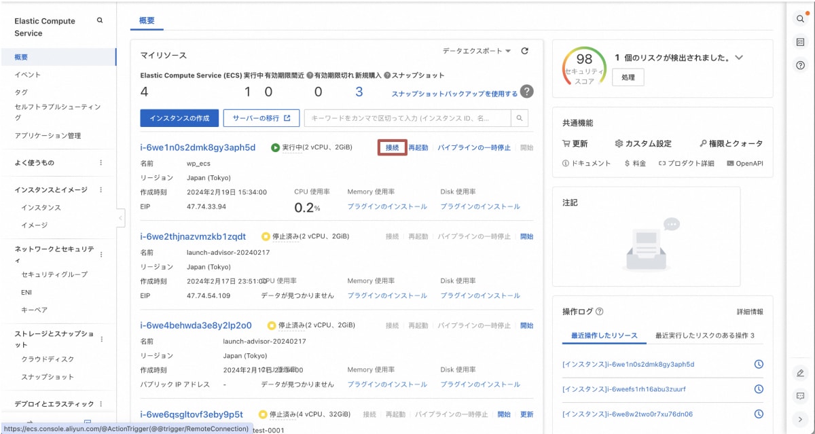
Task: Open the help question-mark icon in right sidebar
Action: (799, 65)
